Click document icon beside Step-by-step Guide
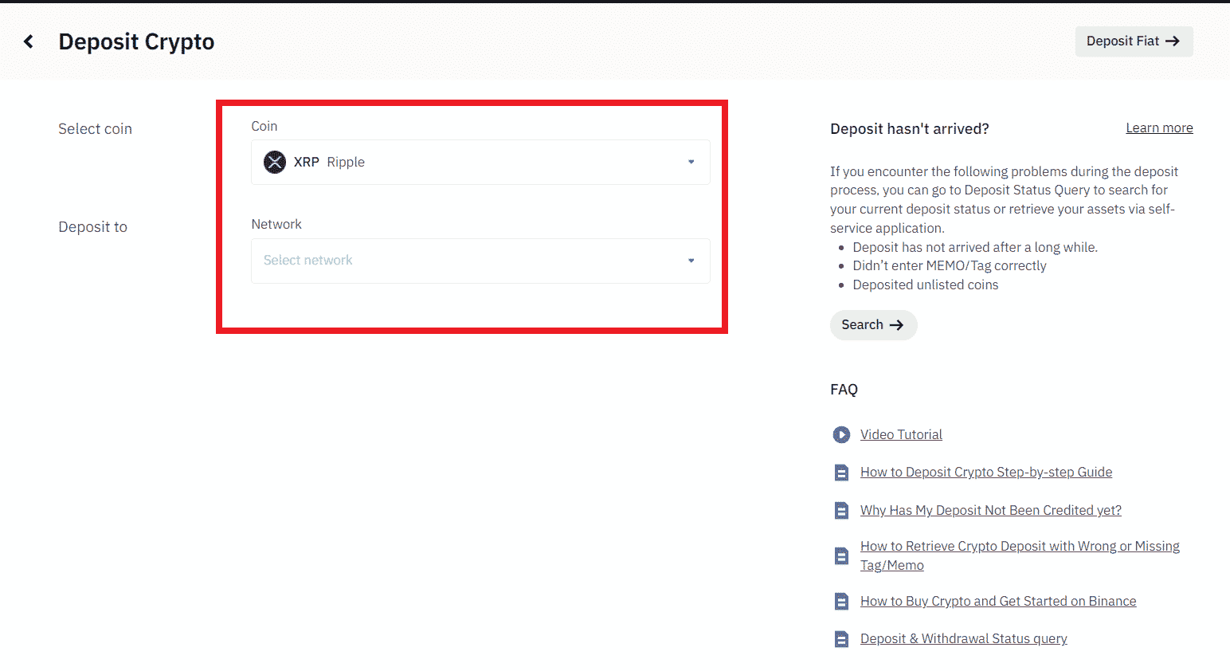Image resolution: width=1230 pixels, height=671 pixels. pos(841,473)
